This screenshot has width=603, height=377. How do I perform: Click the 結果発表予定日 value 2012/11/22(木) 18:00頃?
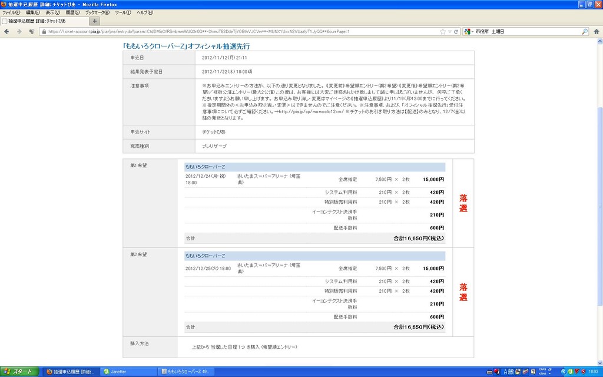point(227,71)
